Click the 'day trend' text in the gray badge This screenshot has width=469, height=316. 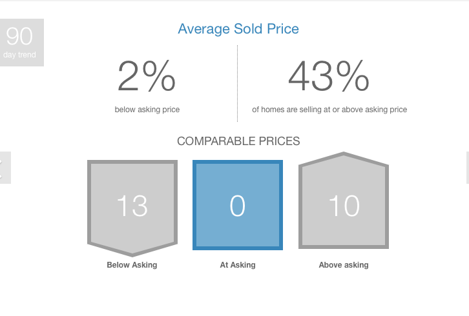tap(19, 55)
